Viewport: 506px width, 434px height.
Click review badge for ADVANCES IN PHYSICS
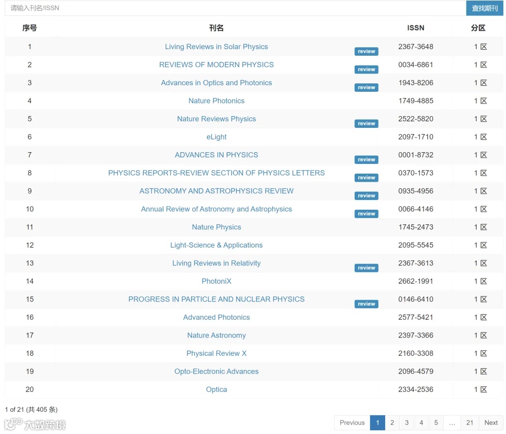366,160
